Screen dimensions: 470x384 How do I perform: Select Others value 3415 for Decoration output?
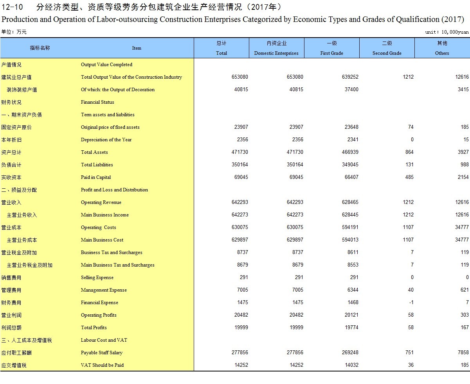[463, 90]
